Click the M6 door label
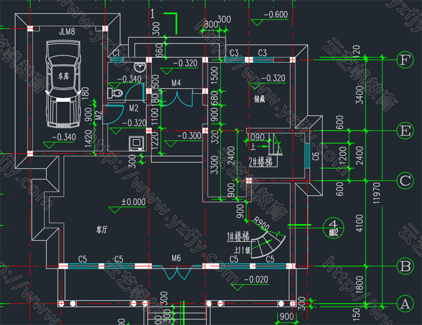 (x=176, y=258)
